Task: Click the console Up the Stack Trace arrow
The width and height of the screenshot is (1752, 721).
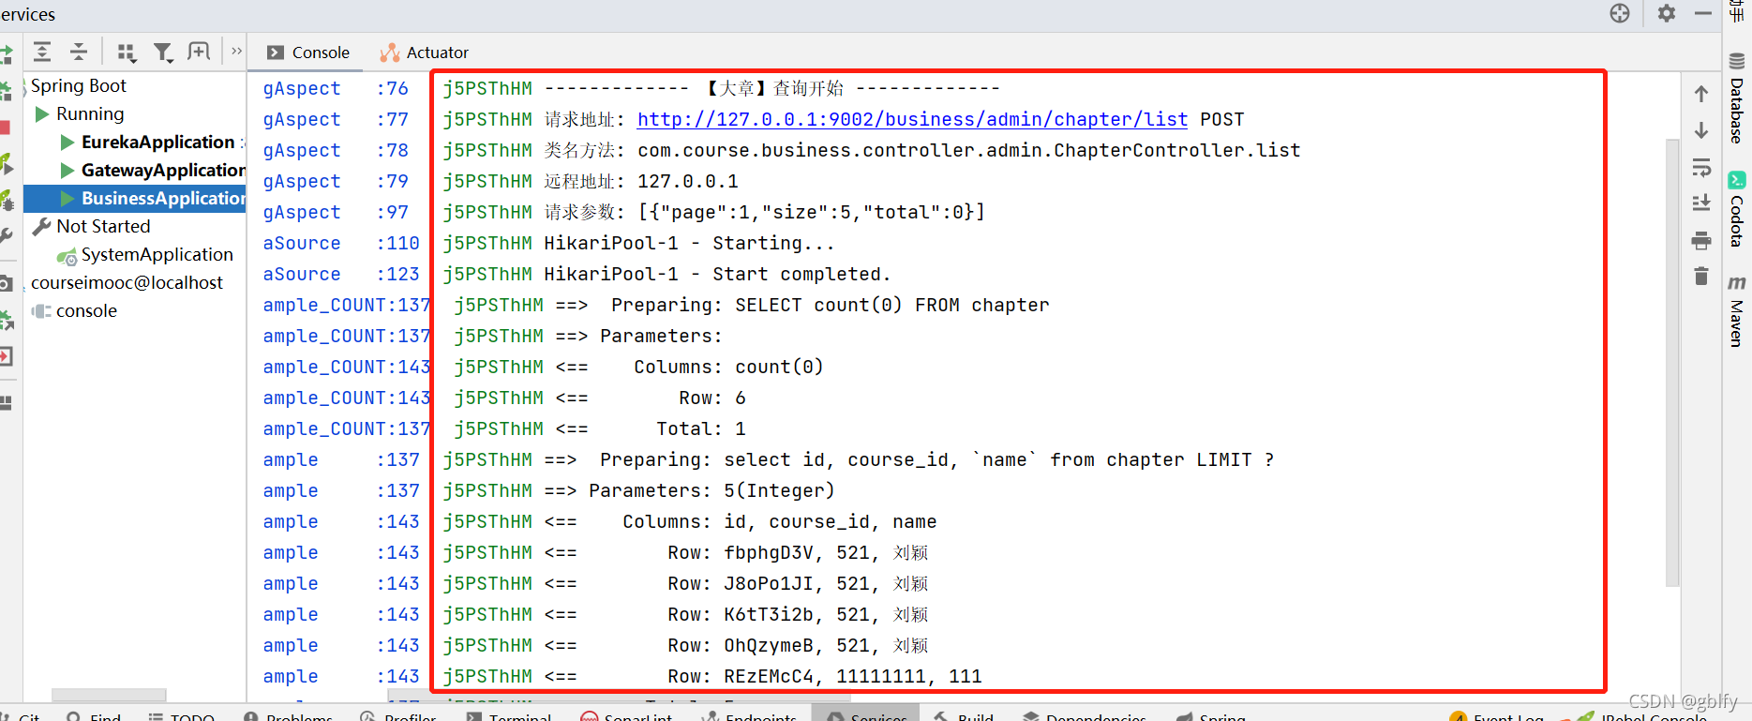Action: 1701,94
